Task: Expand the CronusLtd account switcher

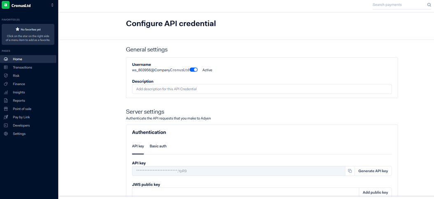Action: click(x=52, y=5)
